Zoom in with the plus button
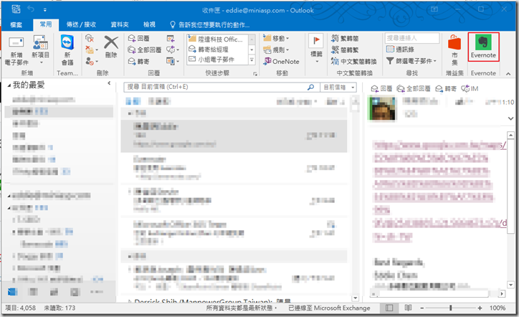This screenshot has width=519, height=317. [480, 308]
